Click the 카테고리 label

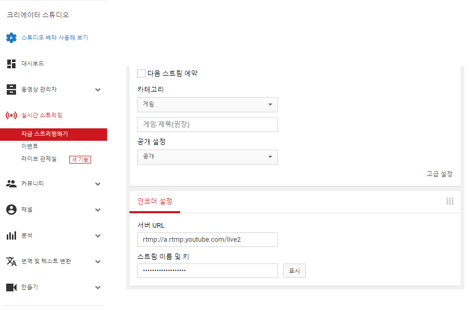pos(150,90)
